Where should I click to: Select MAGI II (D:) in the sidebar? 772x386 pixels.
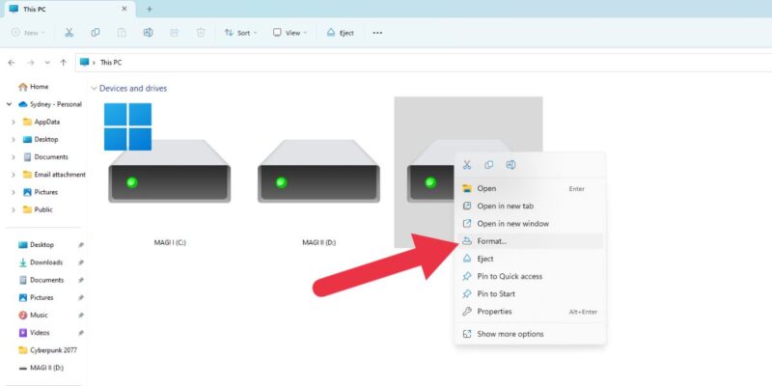(x=41, y=368)
